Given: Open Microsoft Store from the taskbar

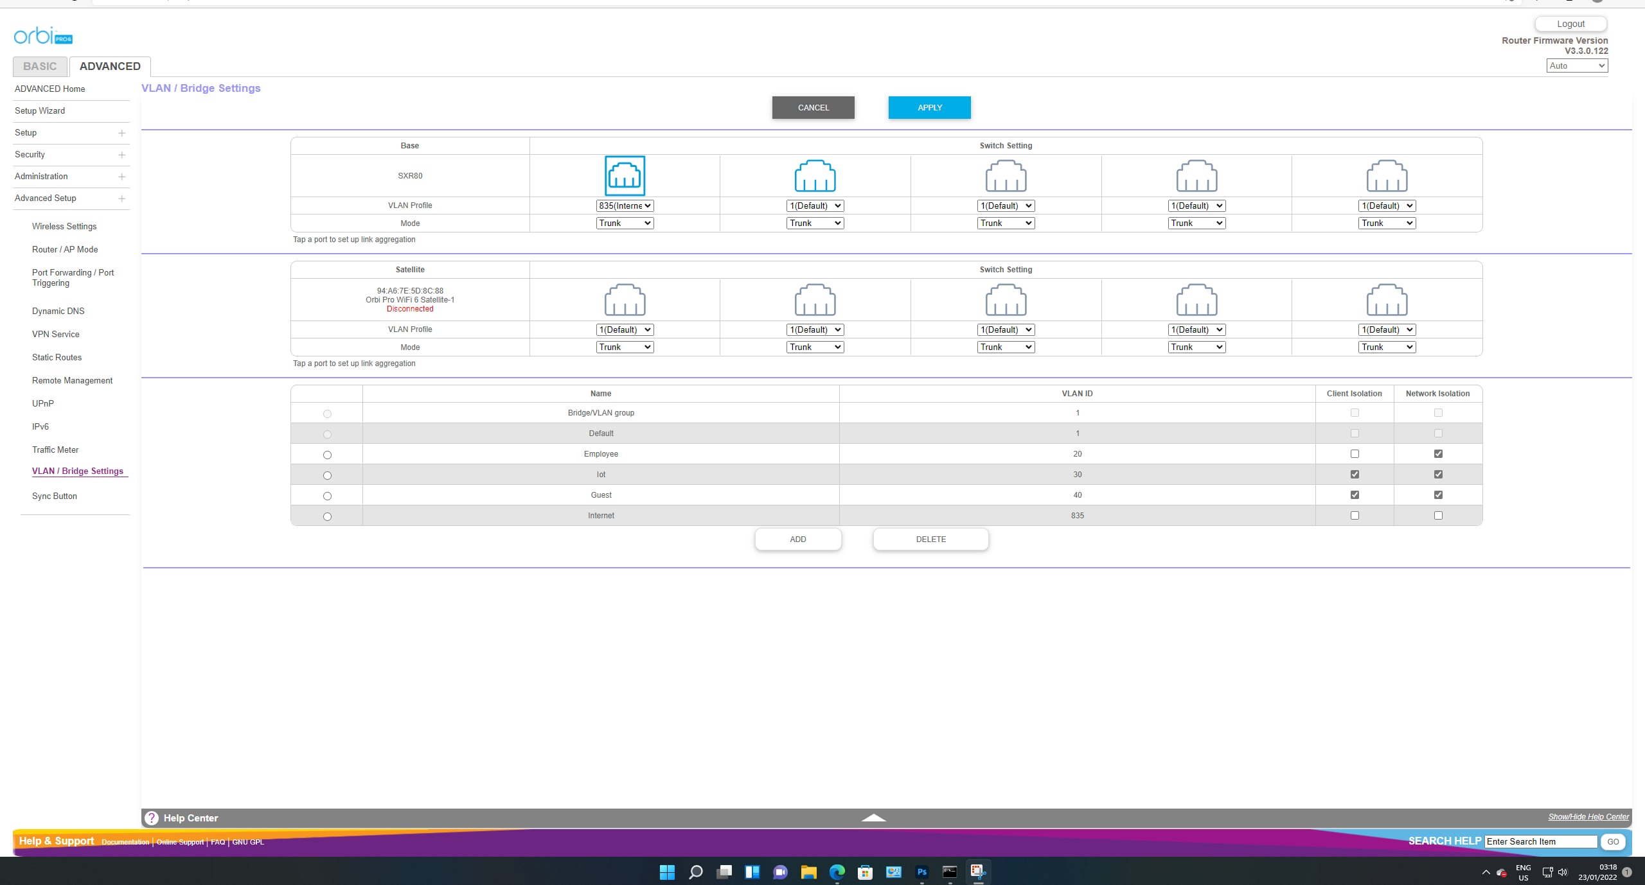Looking at the screenshot, I should [x=865, y=872].
